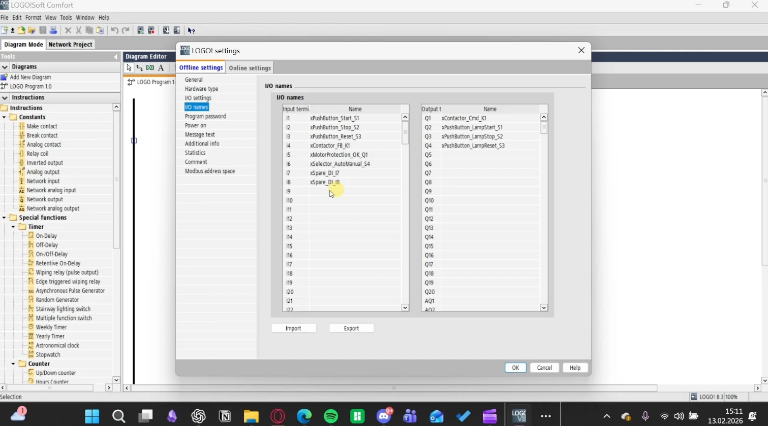Click the I9 name input cell

coord(355,191)
